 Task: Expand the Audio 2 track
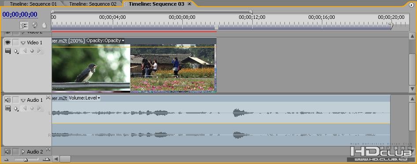[x=23, y=152]
